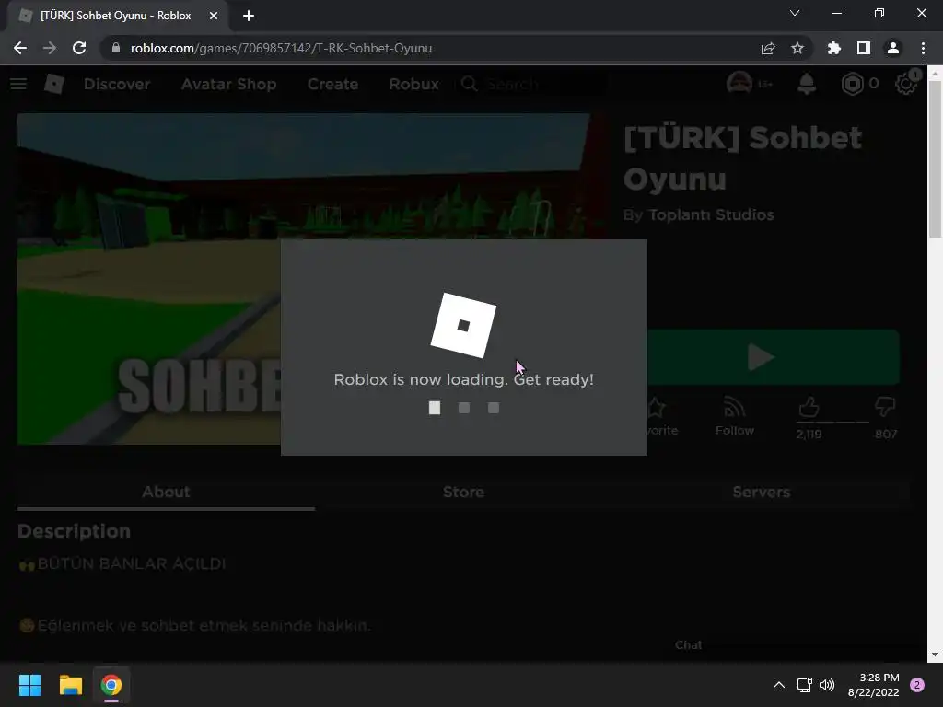
Task: Click the address bar URL text
Action: click(281, 48)
